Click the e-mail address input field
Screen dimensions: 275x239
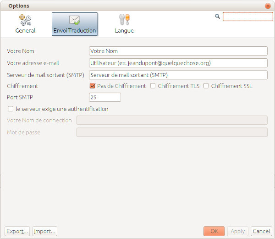(x=178, y=63)
